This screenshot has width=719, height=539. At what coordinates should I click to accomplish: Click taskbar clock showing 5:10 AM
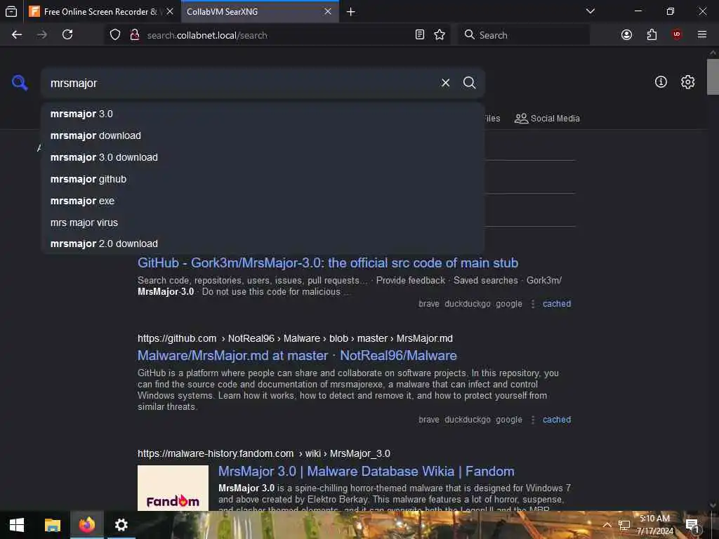pyautogui.click(x=654, y=525)
